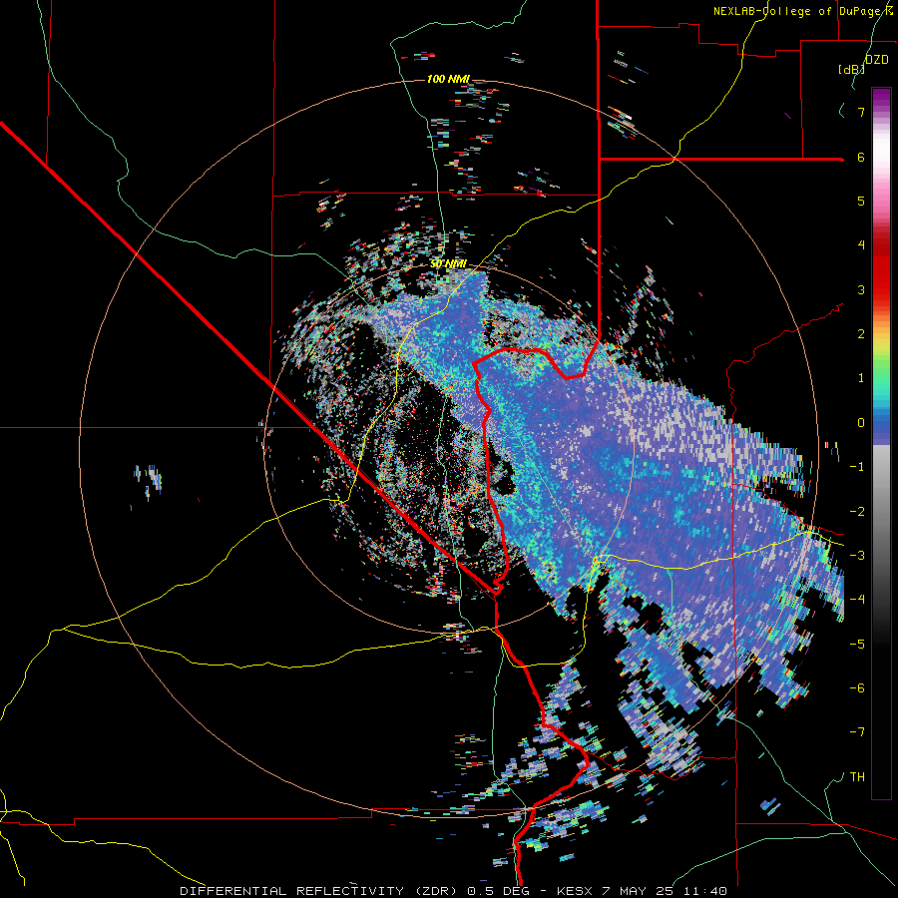Click the 7 value on color scale
This screenshot has height=898, width=898.
tap(861, 112)
